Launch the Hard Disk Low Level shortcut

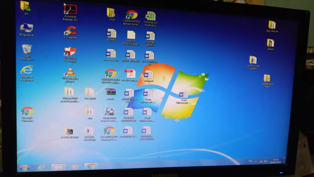pos(110,115)
